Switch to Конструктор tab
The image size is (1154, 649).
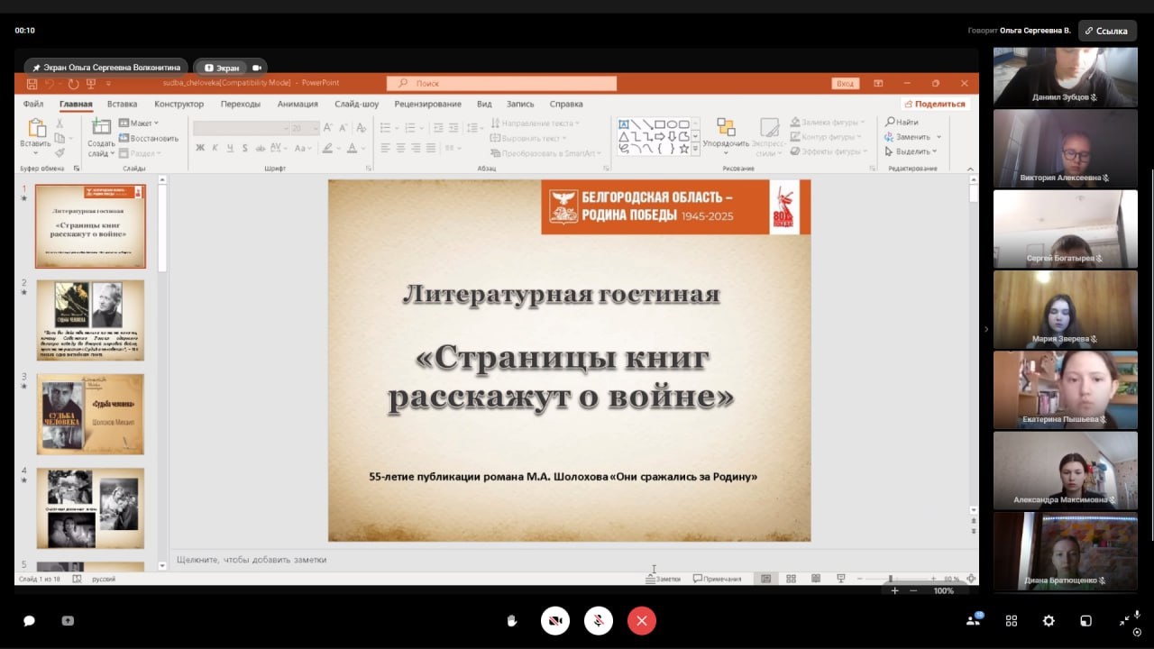pyautogui.click(x=179, y=104)
